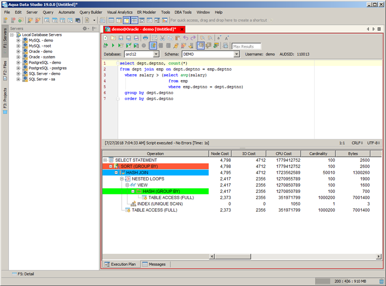Open the Visual Analytics menu
This screenshot has height=286, width=386.
coord(120,12)
